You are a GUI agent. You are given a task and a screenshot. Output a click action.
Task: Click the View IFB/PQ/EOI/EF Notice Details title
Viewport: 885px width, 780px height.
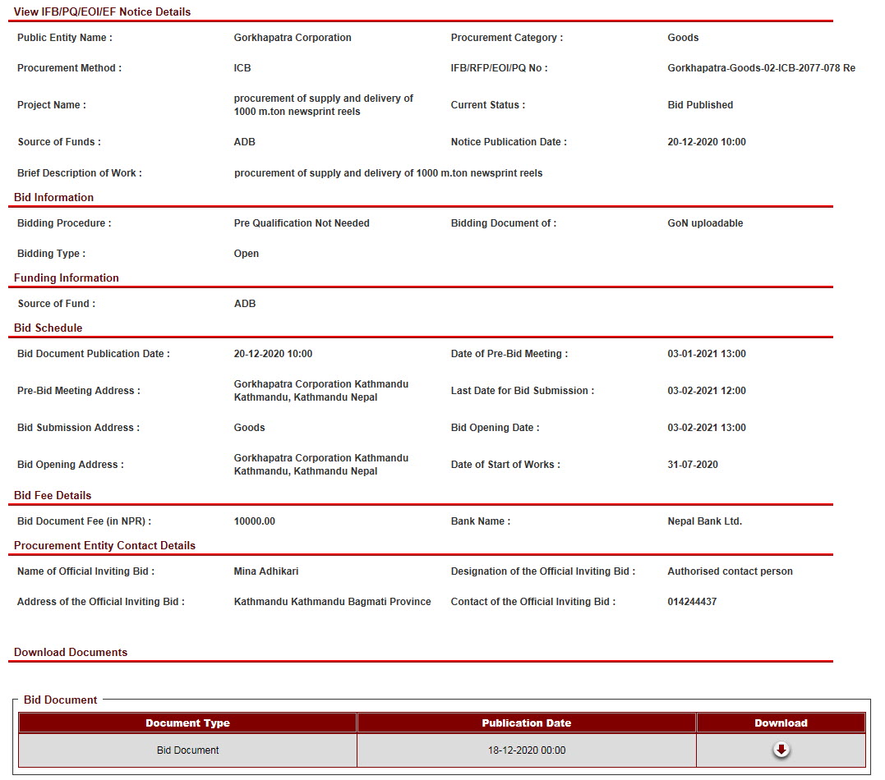coord(102,11)
